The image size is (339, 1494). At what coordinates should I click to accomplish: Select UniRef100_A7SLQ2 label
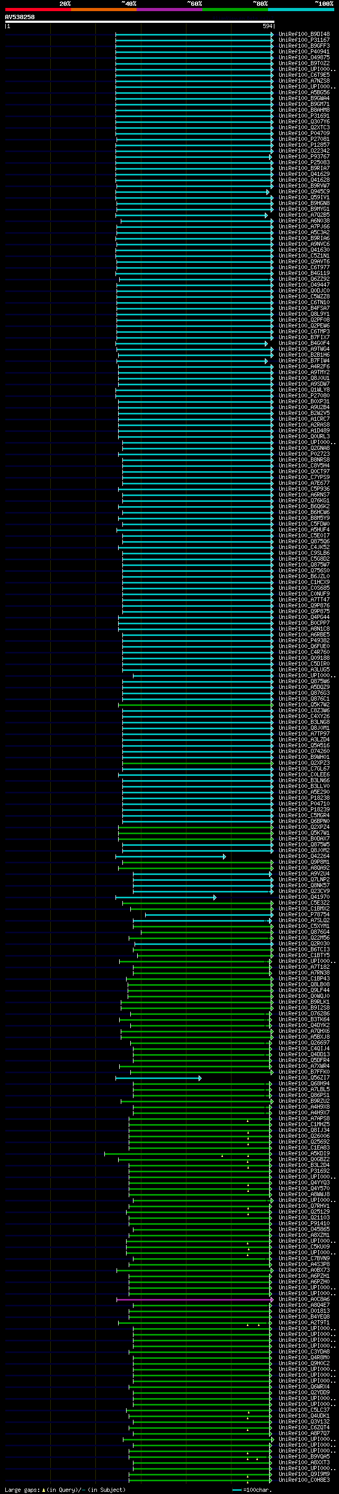[x=304, y=921]
